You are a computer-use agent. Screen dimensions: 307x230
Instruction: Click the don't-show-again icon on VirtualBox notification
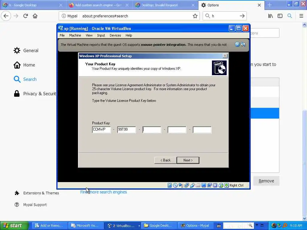[x=243, y=44]
